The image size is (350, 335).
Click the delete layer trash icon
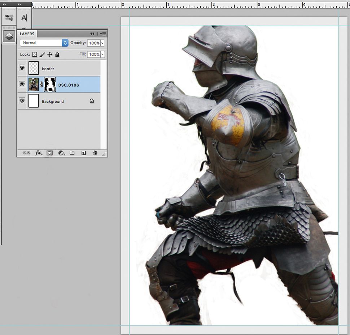pyautogui.click(x=95, y=153)
